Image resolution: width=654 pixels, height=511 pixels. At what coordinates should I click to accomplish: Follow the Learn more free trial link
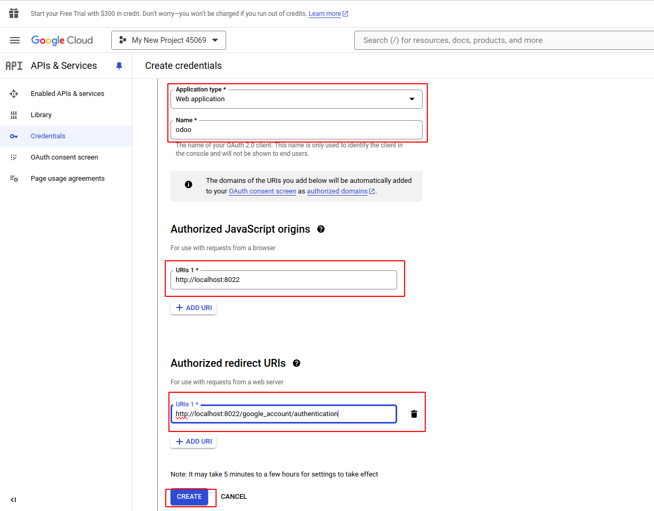tap(325, 14)
